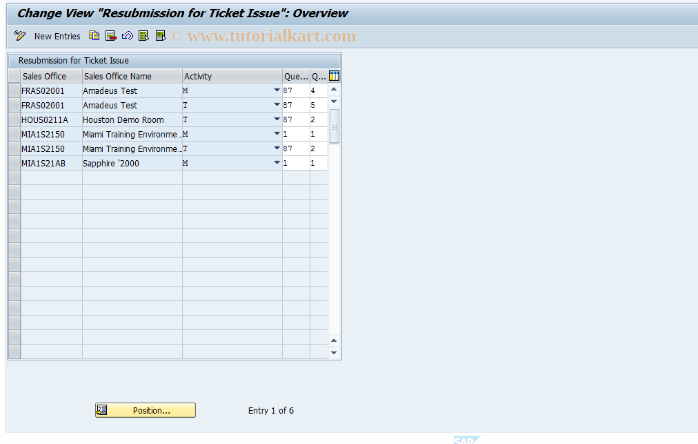Click queue field 87 in HOUS0211A row

click(x=296, y=119)
